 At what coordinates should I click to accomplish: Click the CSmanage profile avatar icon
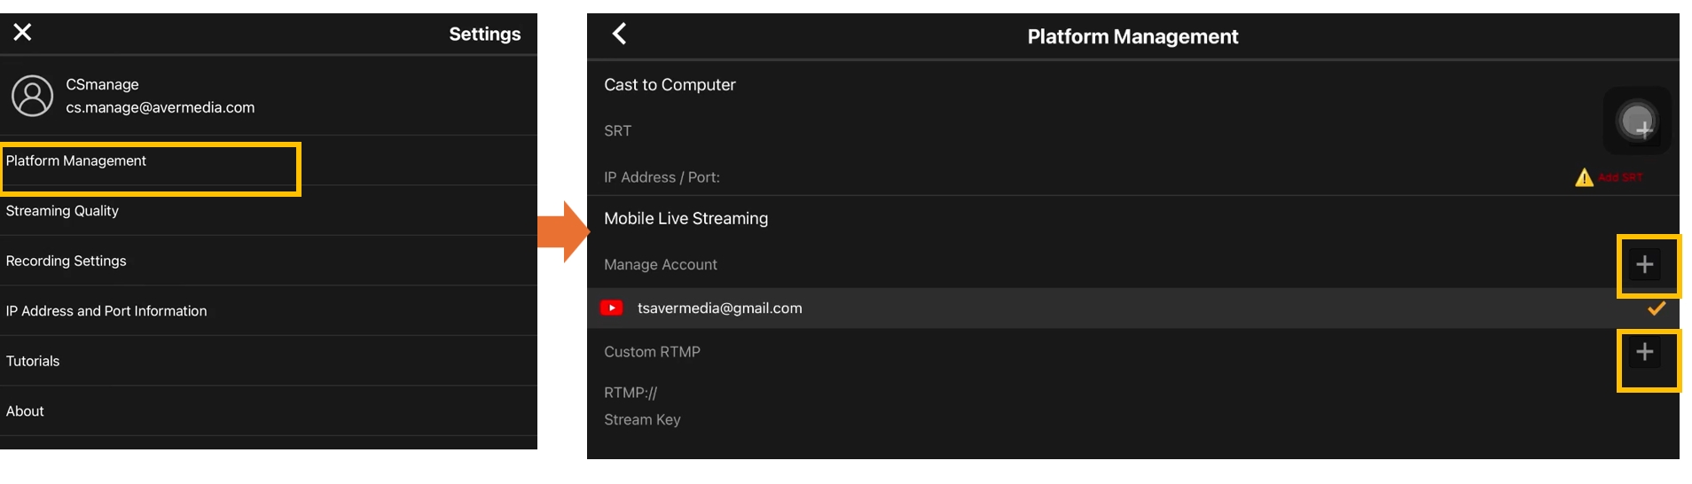pyautogui.click(x=33, y=96)
